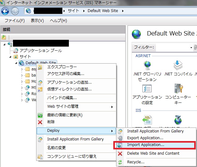Click the greyed Forward navigation arrow
The width and height of the screenshot is (197, 167).
pos(15,11)
